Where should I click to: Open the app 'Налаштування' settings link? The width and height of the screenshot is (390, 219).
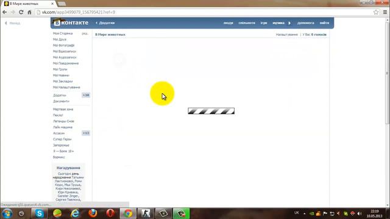point(286,35)
